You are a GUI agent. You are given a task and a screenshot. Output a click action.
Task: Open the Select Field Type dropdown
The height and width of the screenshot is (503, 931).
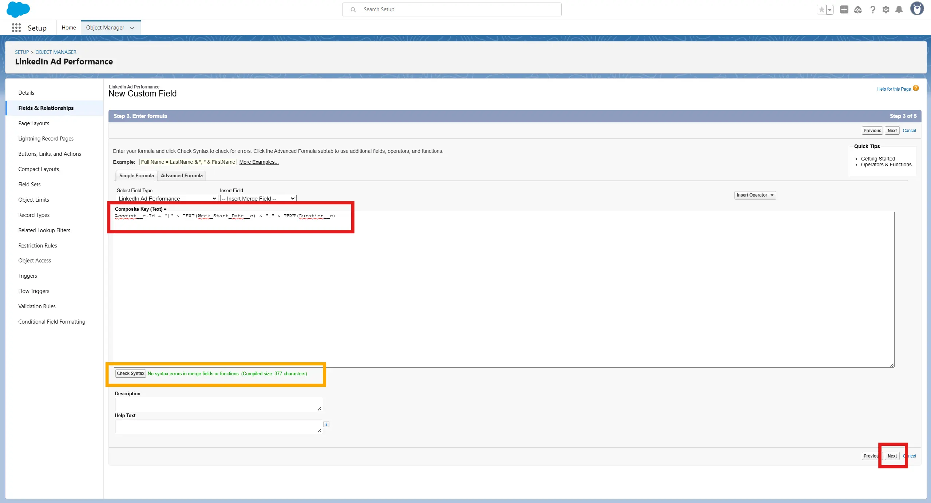click(167, 198)
